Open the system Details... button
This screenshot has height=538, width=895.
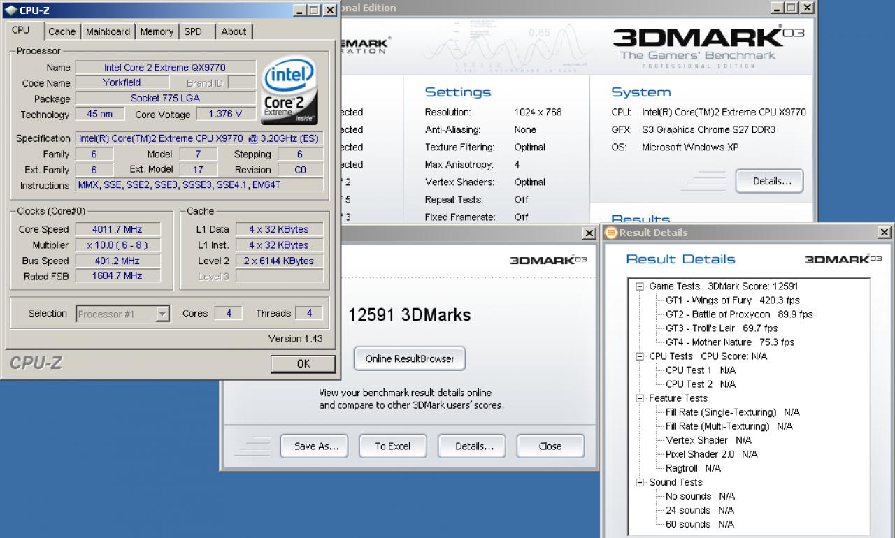click(x=769, y=181)
